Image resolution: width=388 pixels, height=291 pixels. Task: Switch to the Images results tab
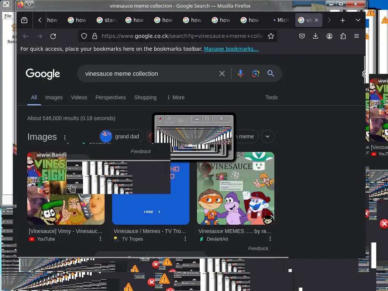pos(54,97)
